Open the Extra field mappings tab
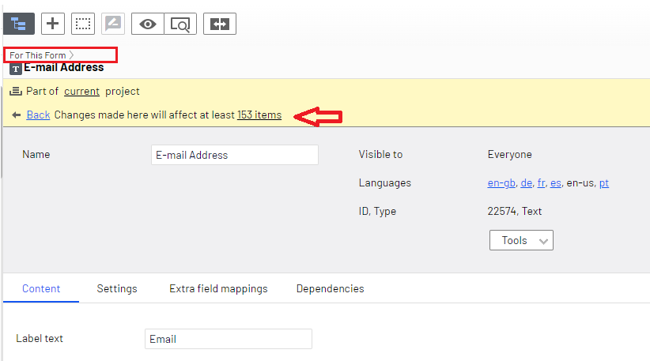Viewport: 650px width, 361px height. click(x=218, y=289)
